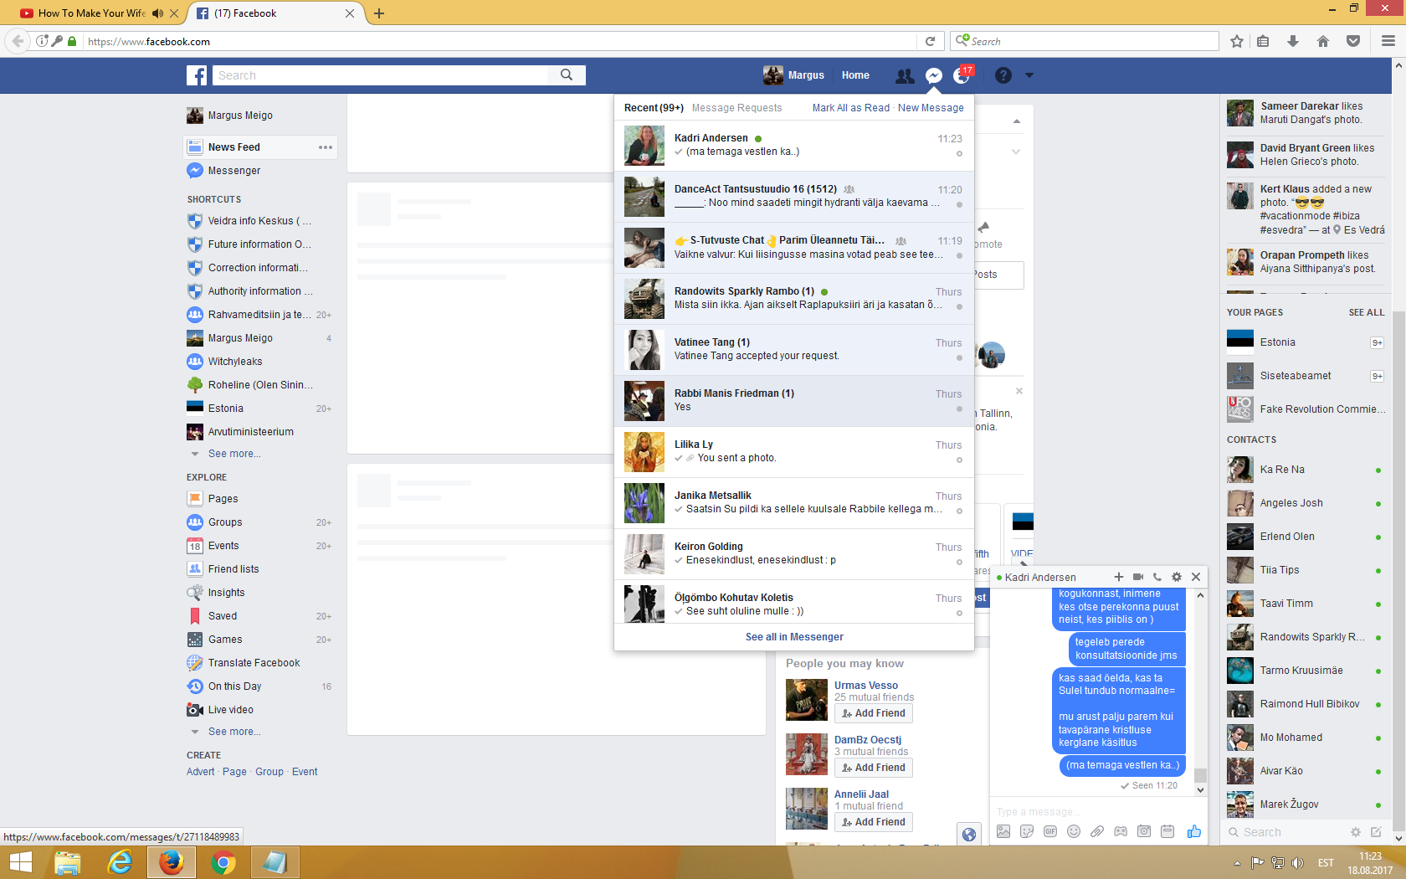Viewport: 1406px width, 879px height.
Task: Mark Rabbi Manis Friedman message as read
Action: pyautogui.click(x=959, y=409)
